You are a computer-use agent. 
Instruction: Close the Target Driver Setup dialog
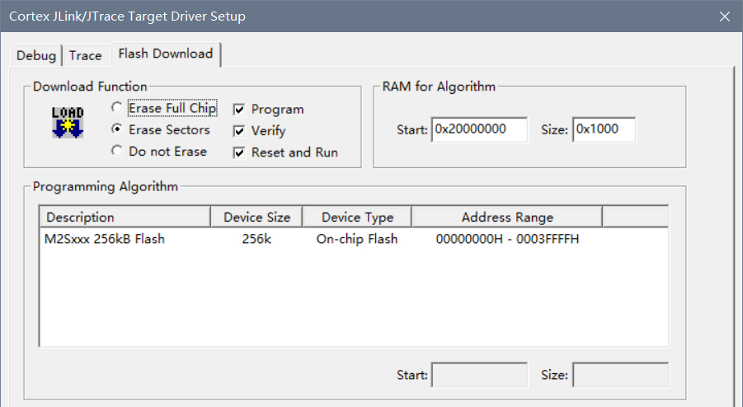724,16
